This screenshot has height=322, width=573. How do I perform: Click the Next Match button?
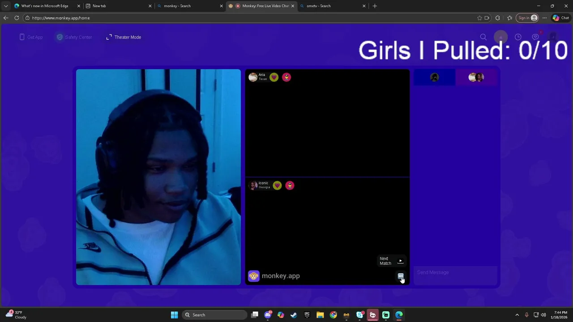tap(392, 261)
